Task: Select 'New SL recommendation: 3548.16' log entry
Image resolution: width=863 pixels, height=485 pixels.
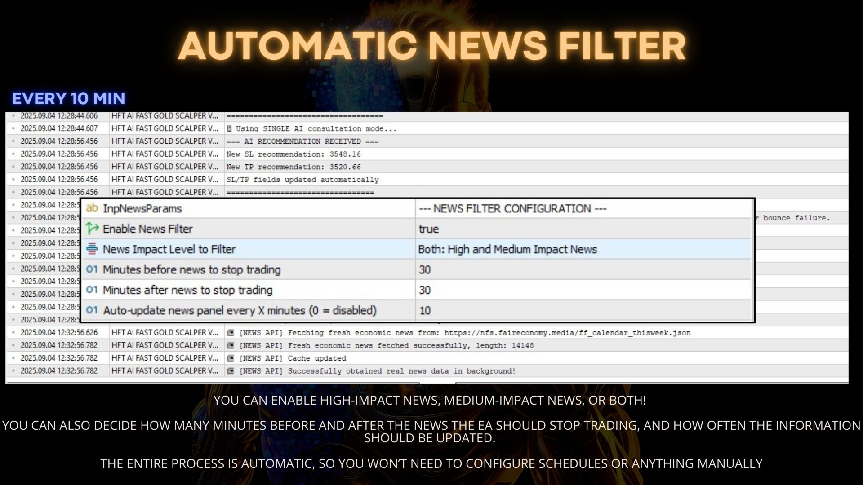Action: point(294,154)
